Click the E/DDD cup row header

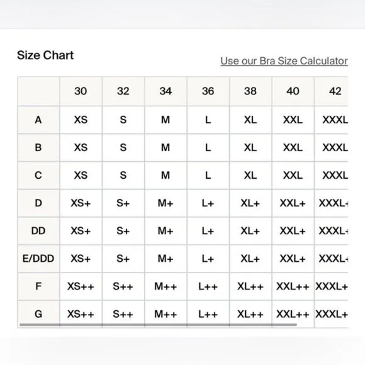(38, 259)
